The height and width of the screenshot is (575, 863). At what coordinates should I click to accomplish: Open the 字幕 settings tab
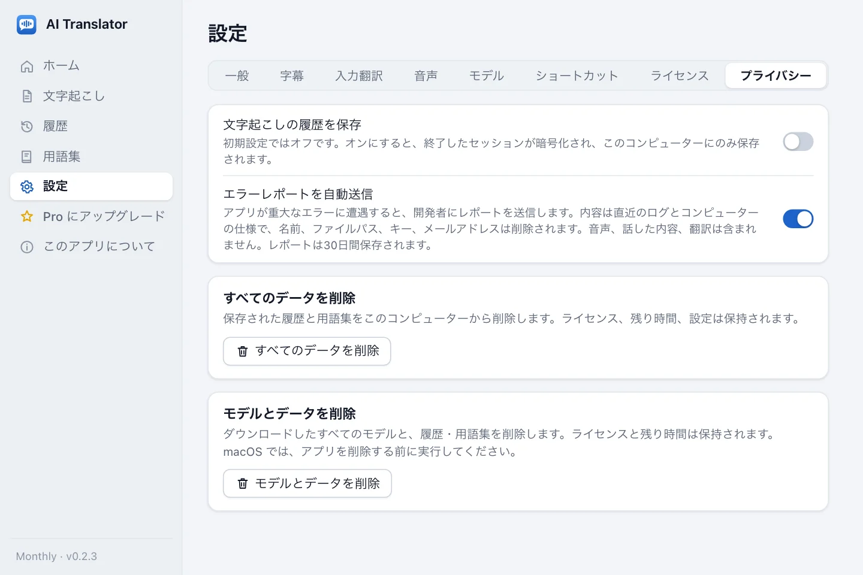(292, 76)
